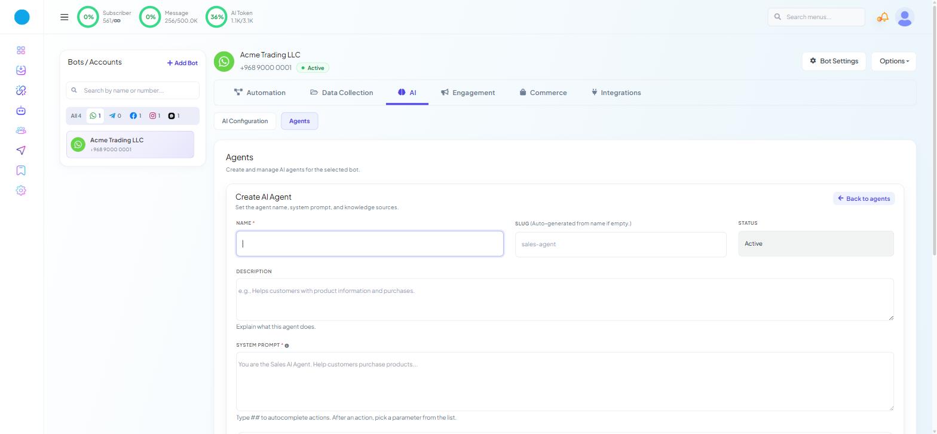Filter bots by the black messenger icon
937x434 pixels.
174,116
